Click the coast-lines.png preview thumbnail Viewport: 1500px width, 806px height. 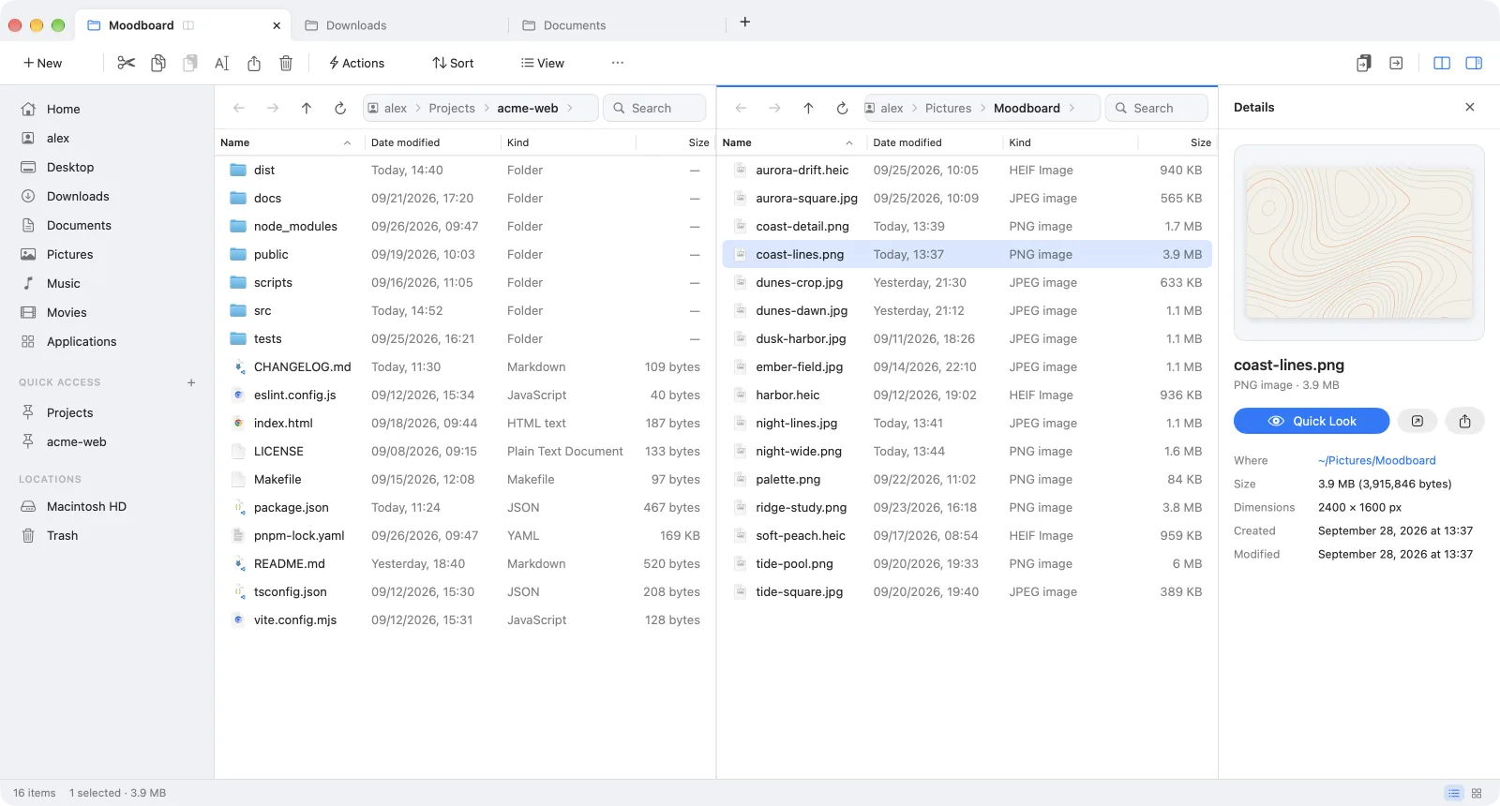1359,243
